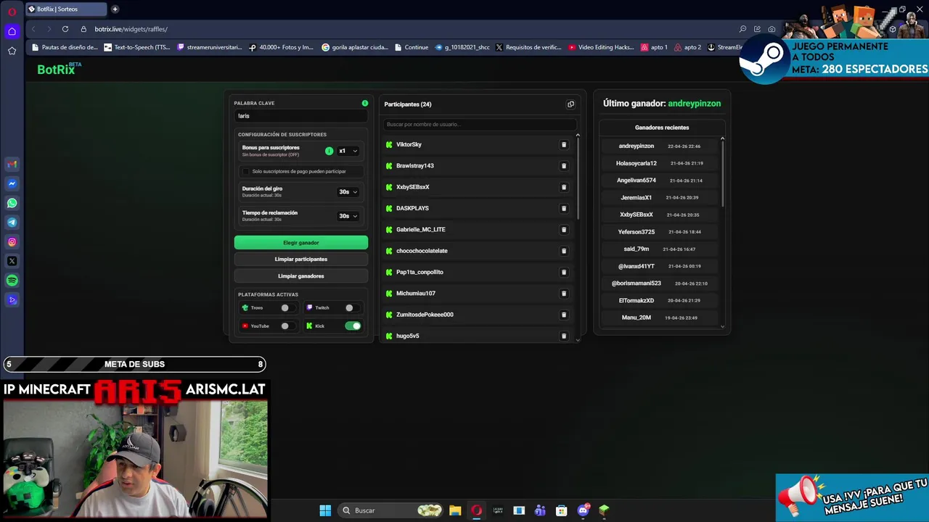Screen dimensions: 929x522
Task: Check 'Solo suscriptores de pago pueden participar'
Action: [x=245, y=172]
